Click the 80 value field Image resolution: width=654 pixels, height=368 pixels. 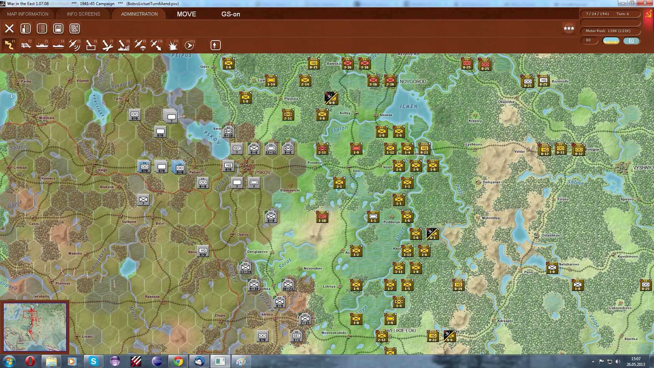pos(589,40)
